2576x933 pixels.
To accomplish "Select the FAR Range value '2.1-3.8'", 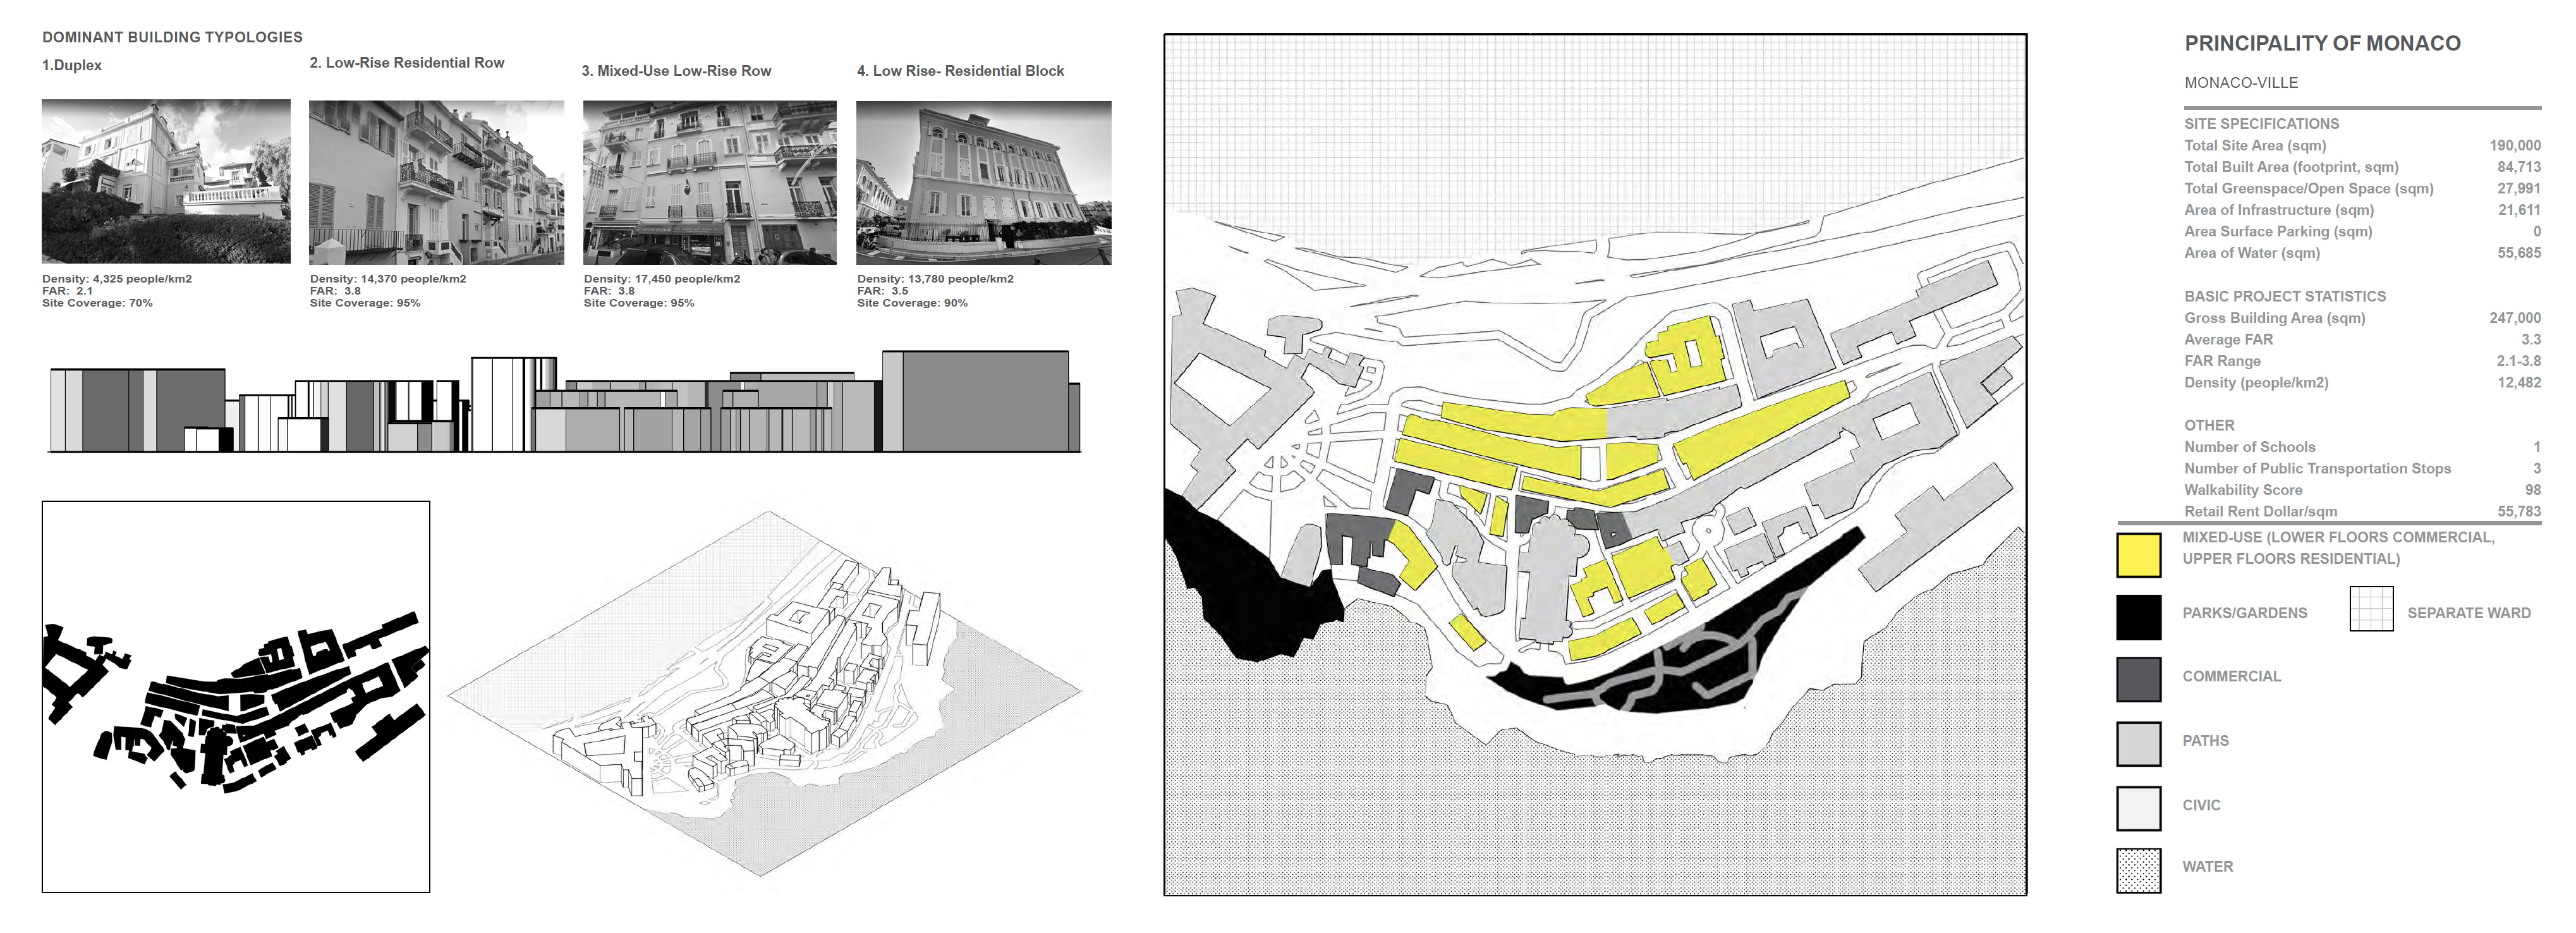I will point(2518,361).
